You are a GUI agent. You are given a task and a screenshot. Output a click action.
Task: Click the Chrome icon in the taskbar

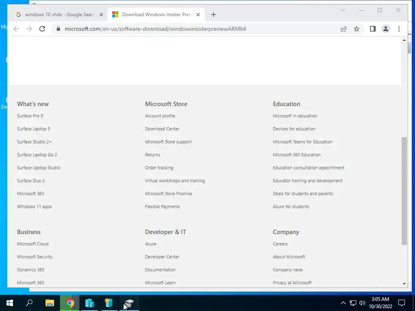70,303
